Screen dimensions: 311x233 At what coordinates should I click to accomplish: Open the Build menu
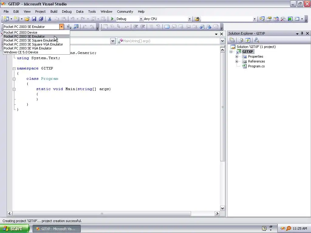tap(54, 12)
